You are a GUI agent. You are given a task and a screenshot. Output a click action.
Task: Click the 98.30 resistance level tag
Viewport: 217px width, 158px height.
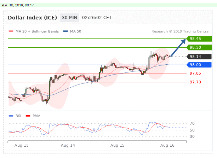tap(199, 47)
